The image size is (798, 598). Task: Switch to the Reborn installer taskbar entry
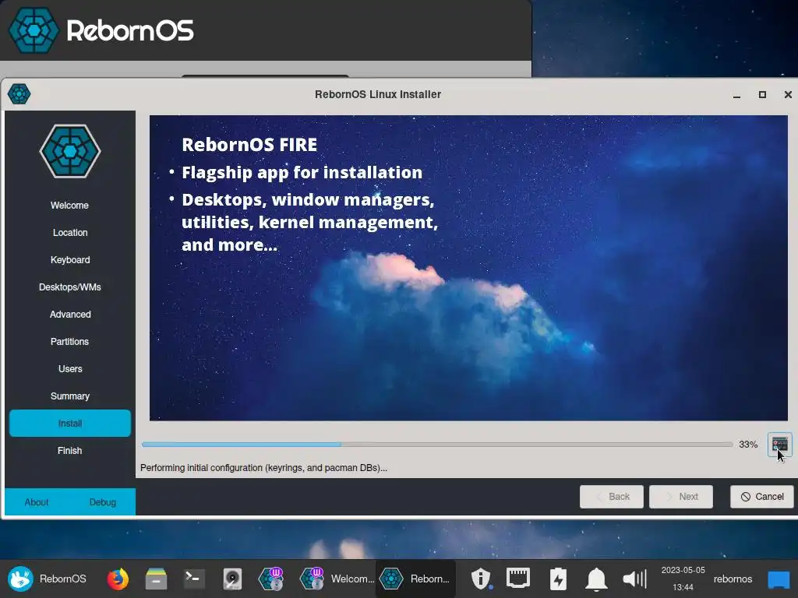pyautogui.click(x=415, y=579)
